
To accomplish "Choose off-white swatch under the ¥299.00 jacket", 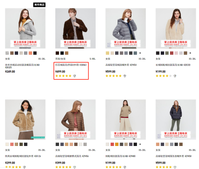I will click(x=7, y=144).
